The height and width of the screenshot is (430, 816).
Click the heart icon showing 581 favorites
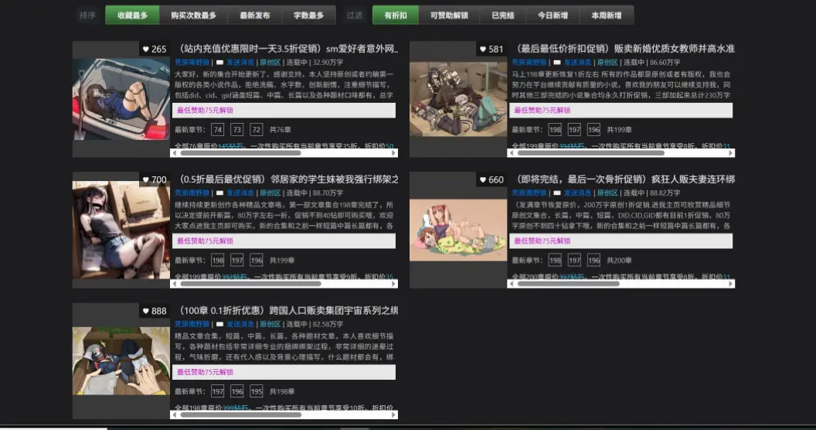pyautogui.click(x=483, y=49)
